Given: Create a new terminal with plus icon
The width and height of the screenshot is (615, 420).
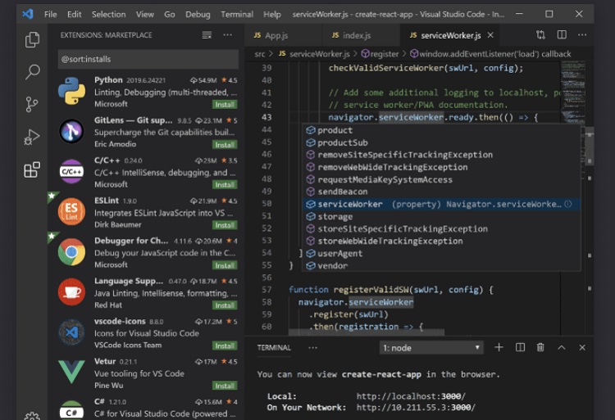Looking at the screenshot, I should coord(499,347).
